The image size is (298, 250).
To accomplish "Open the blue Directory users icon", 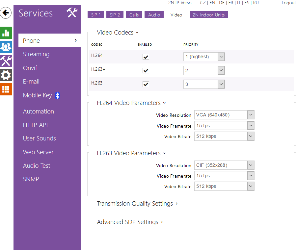I will point(6,47).
